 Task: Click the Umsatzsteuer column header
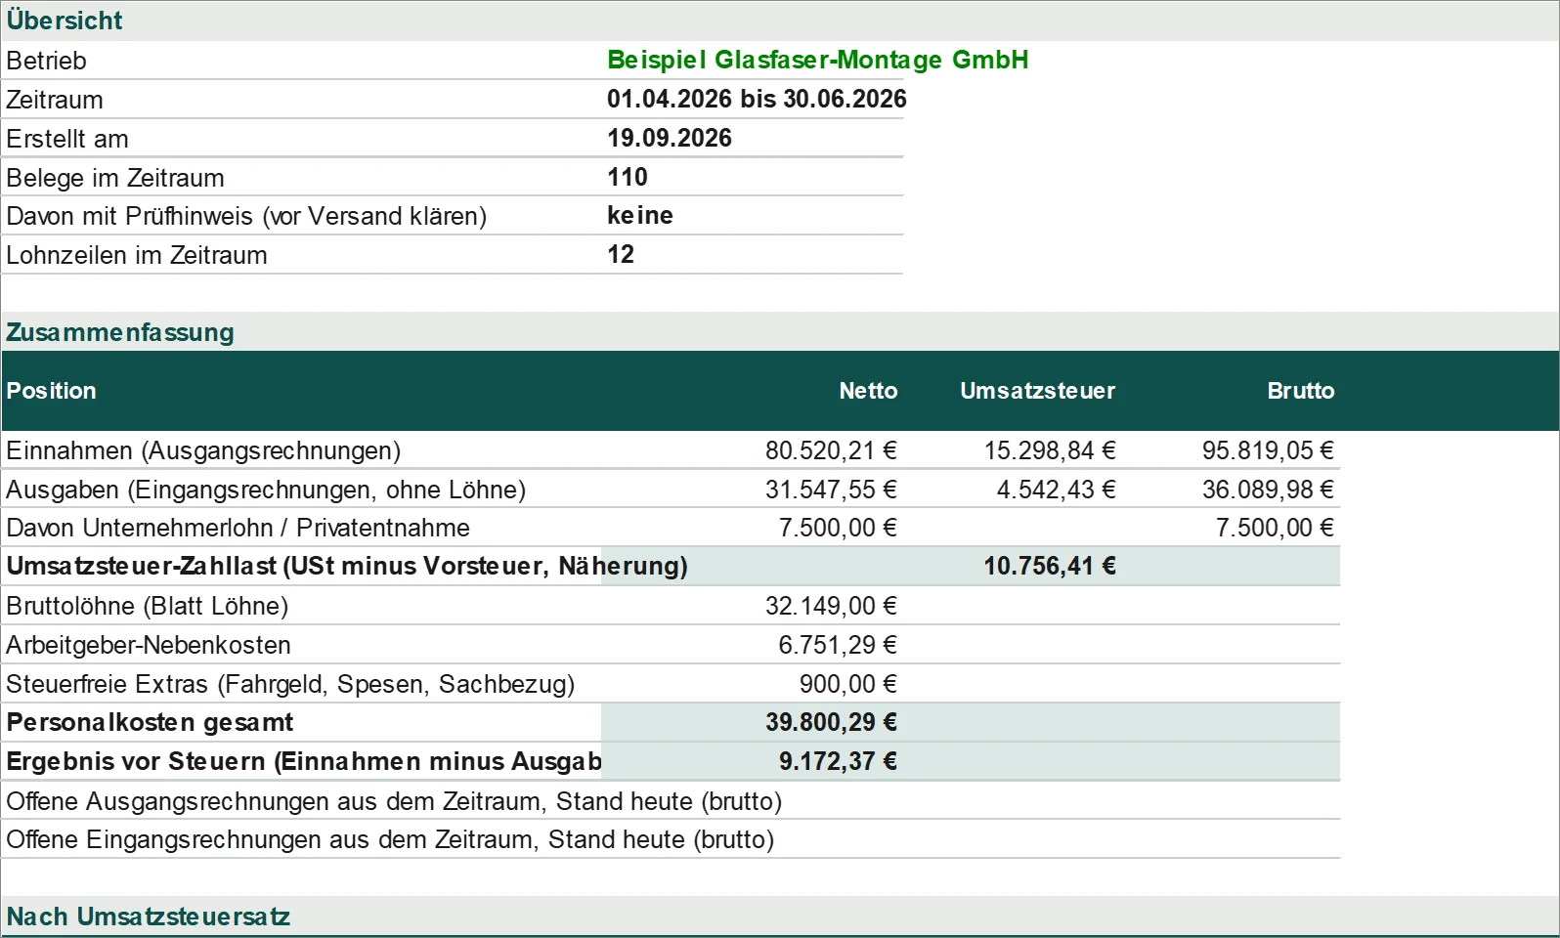1037,391
